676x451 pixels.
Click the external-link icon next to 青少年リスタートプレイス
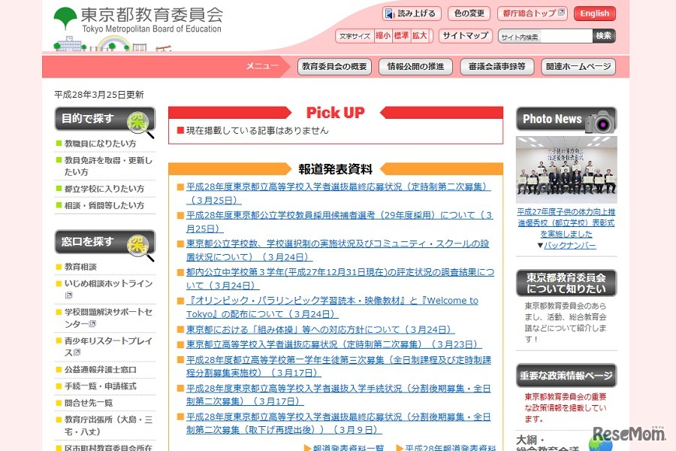[77, 351]
